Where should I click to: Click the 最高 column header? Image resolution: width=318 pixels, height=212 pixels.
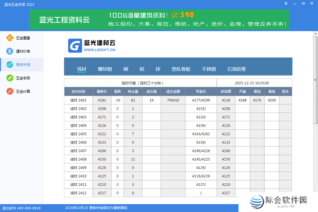[x=272, y=92]
